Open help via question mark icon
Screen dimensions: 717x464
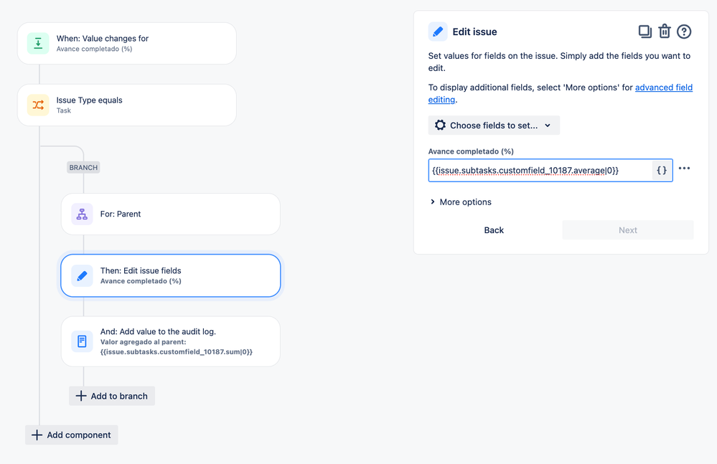[684, 32]
